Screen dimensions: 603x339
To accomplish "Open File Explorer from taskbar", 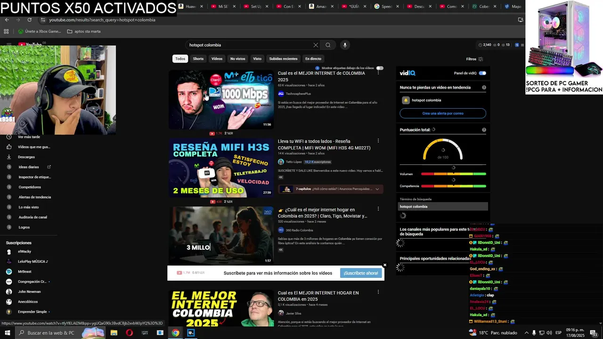I will [x=114, y=333].
